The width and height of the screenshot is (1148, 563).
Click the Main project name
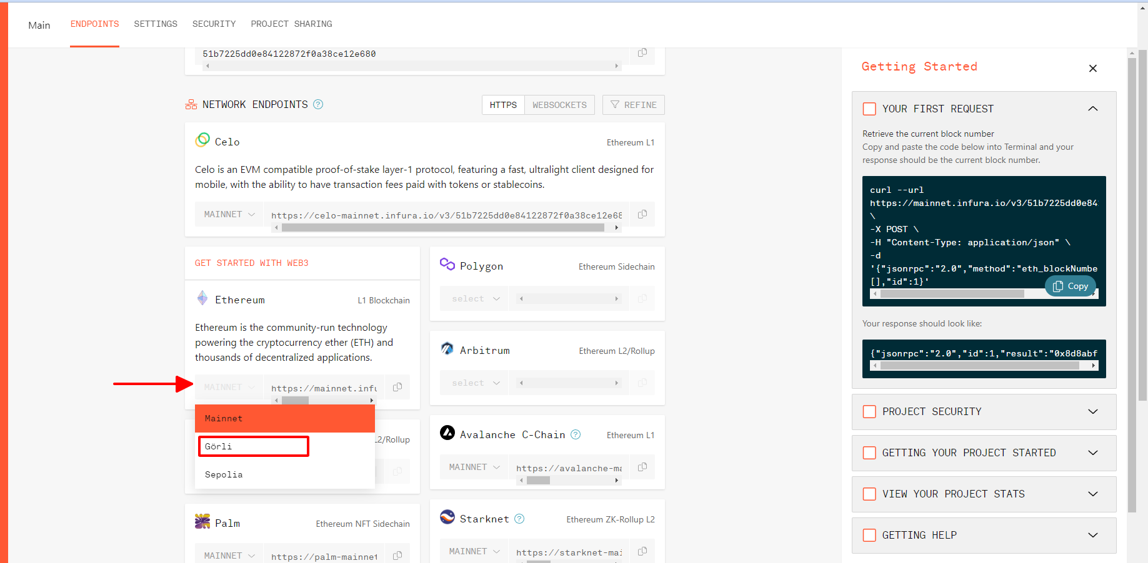tap(39, 25)
